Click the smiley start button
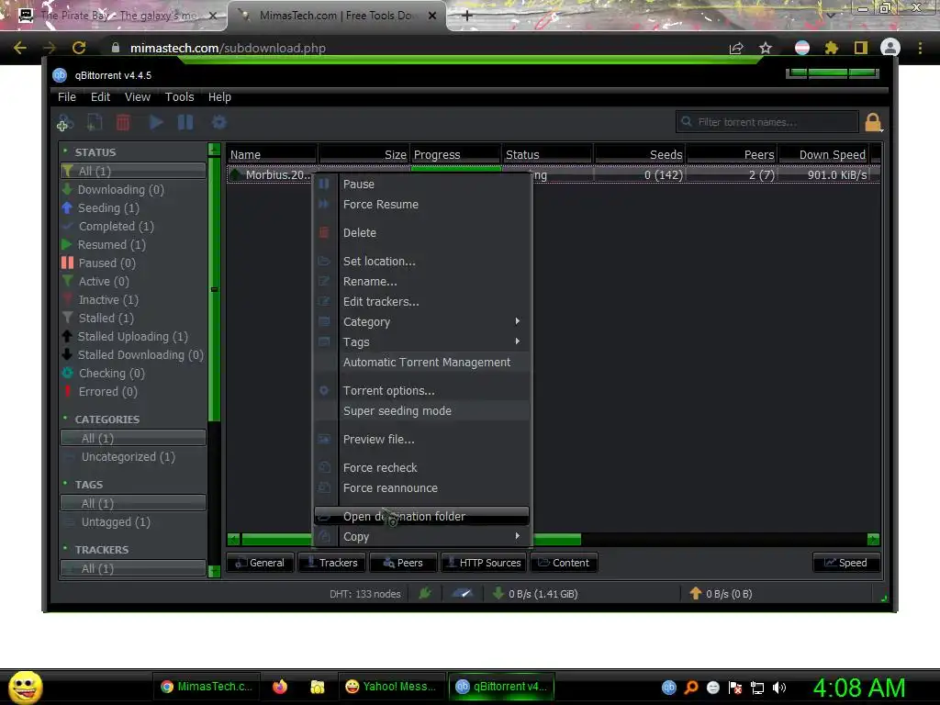Viewport: 940px width, 705px height. pos(25,687)
